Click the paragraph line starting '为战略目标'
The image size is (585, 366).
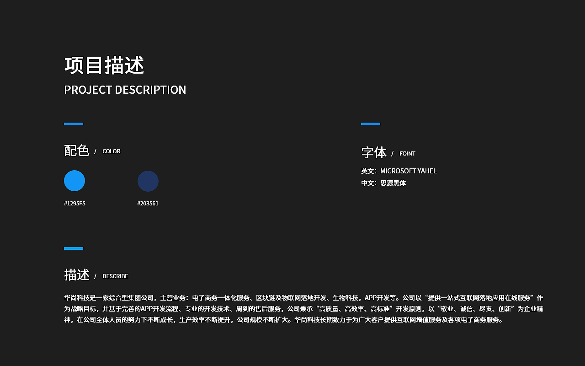(303, 309)
